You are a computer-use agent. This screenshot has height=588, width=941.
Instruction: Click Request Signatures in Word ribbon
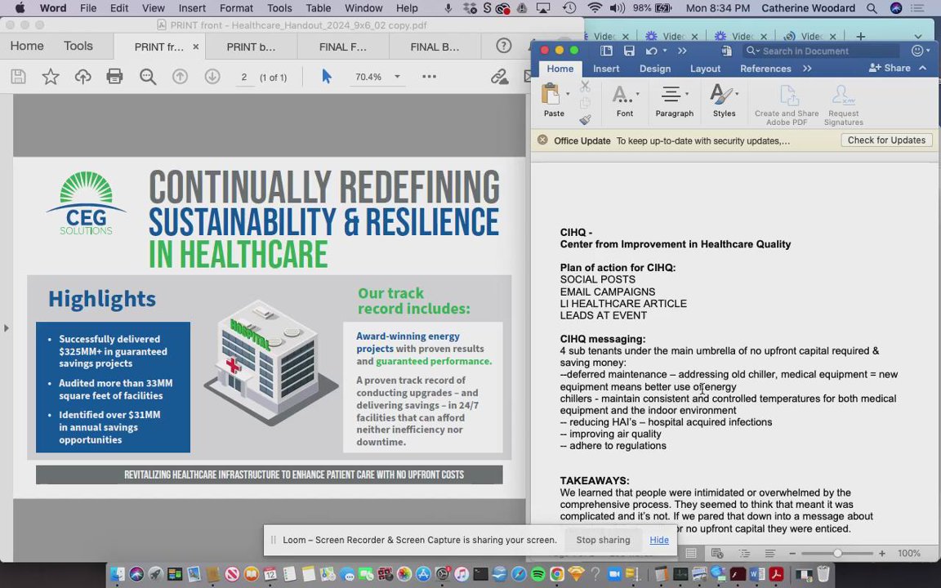(x=843, y=105)
